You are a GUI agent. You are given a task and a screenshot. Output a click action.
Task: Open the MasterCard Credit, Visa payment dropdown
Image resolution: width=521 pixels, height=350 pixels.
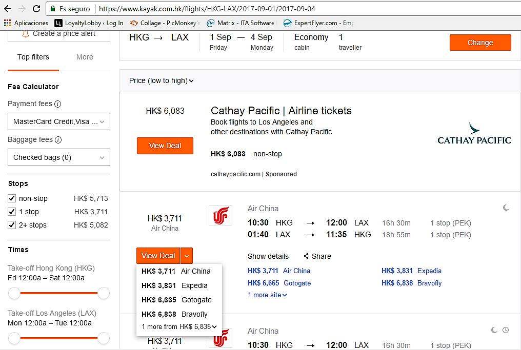click(x=59, y=121)
